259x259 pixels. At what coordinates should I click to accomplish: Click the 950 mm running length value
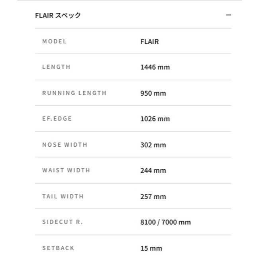[x=153, y=93]
